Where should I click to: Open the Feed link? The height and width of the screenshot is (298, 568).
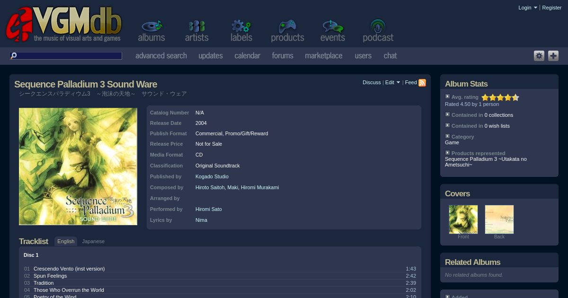411,82
